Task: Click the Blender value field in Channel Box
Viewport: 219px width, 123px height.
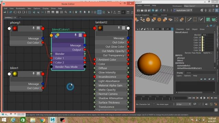Action: coord(208,35)
